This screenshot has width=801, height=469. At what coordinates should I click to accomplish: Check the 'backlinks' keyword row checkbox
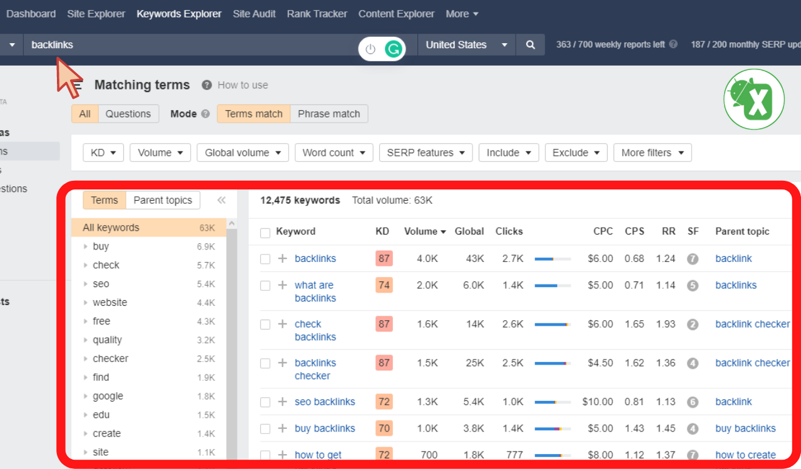pyautogui.click(x=265, y=259)
